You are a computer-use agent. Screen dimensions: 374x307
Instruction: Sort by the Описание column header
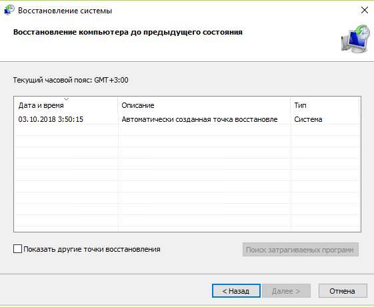tap(204, 105)
